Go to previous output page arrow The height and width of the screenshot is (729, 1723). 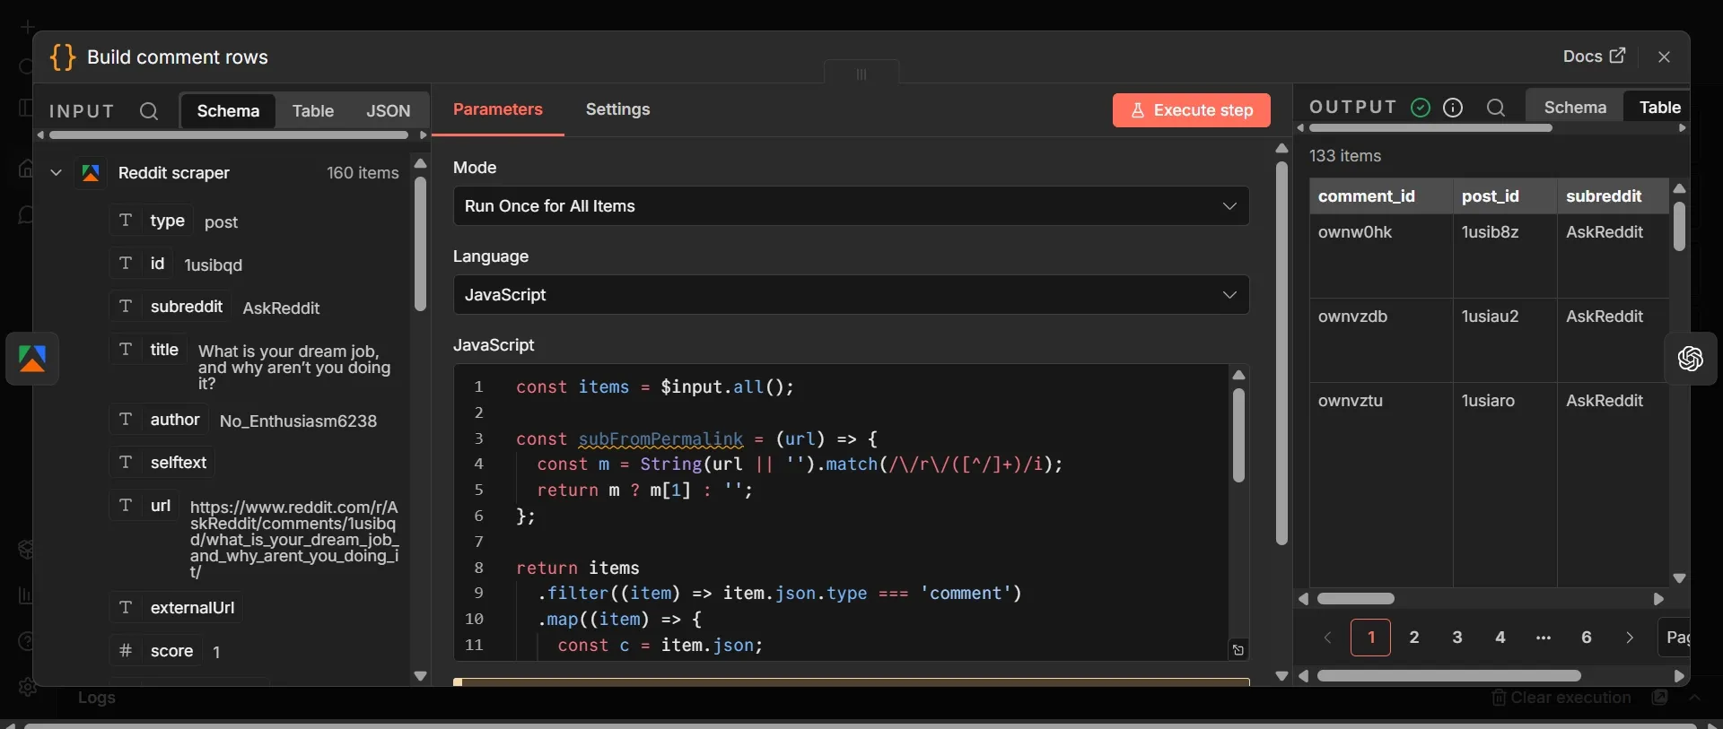pos(1328,638)
